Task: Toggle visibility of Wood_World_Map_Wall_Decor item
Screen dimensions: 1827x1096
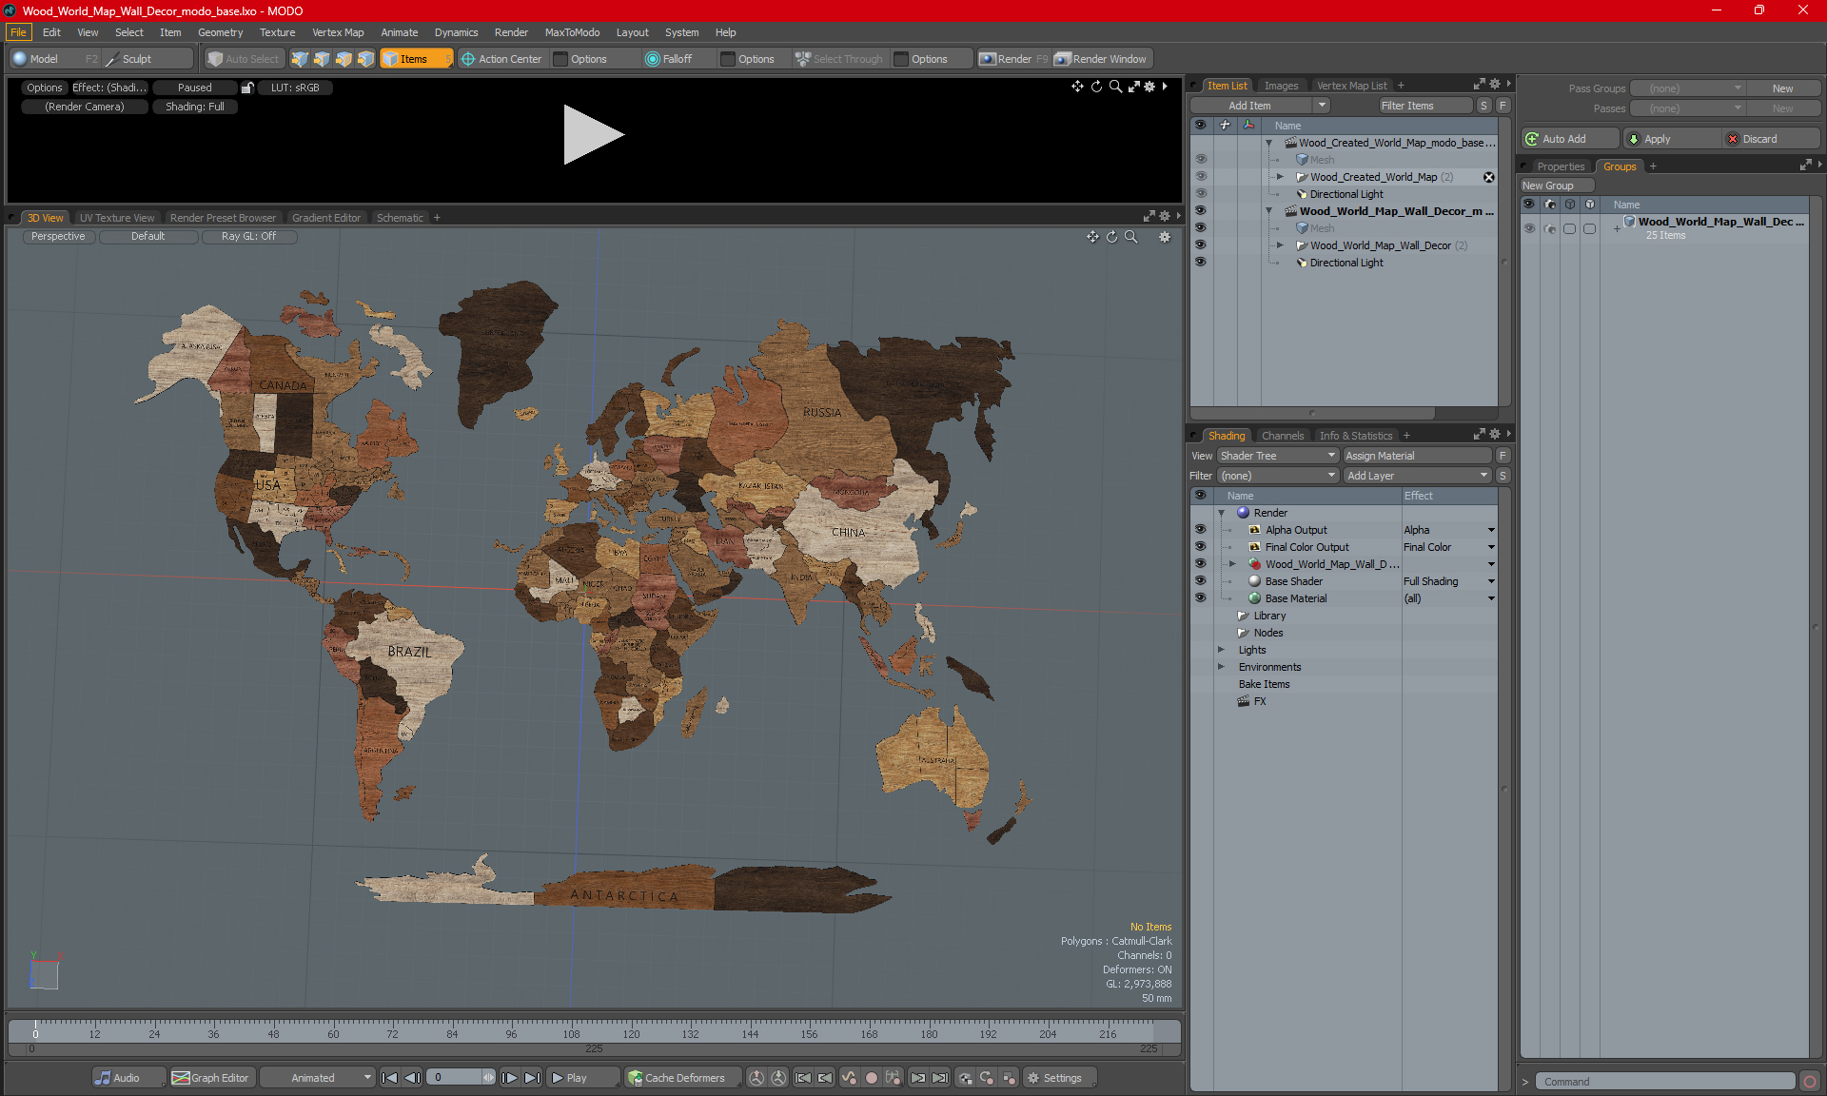Action: coord(1200,245)
